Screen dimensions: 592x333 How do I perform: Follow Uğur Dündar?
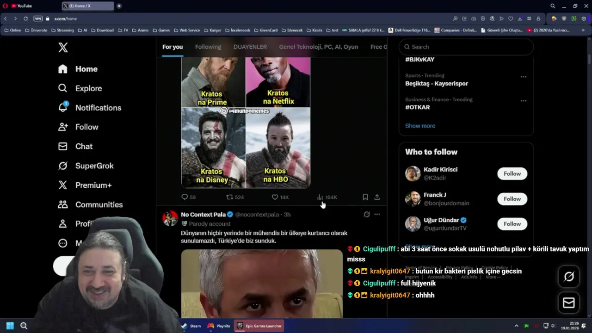(512, 224)
